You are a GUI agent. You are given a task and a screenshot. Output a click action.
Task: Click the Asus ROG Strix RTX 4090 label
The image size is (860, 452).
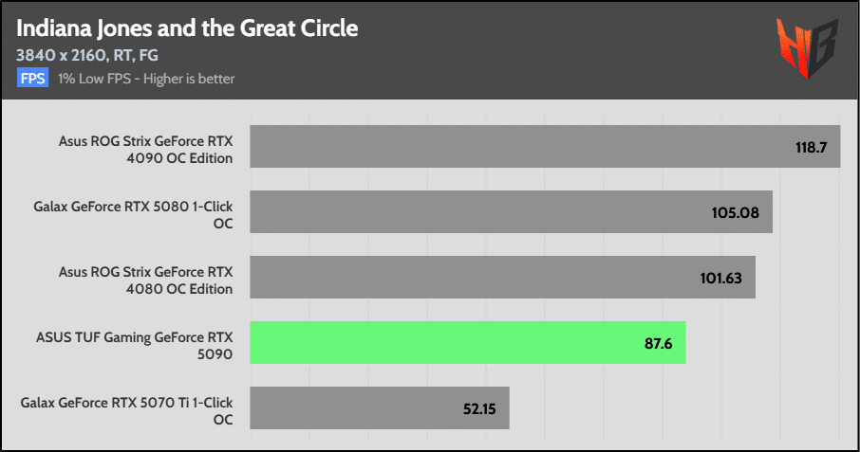click(x=146, y=150)
